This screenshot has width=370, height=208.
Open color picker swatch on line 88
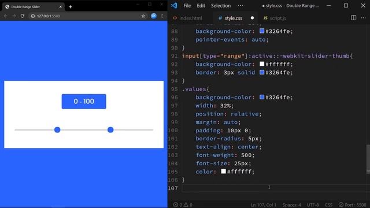(x=262, y=31)
